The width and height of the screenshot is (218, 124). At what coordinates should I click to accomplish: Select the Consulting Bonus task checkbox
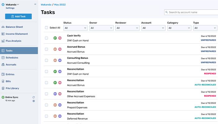tap(46, 60)
